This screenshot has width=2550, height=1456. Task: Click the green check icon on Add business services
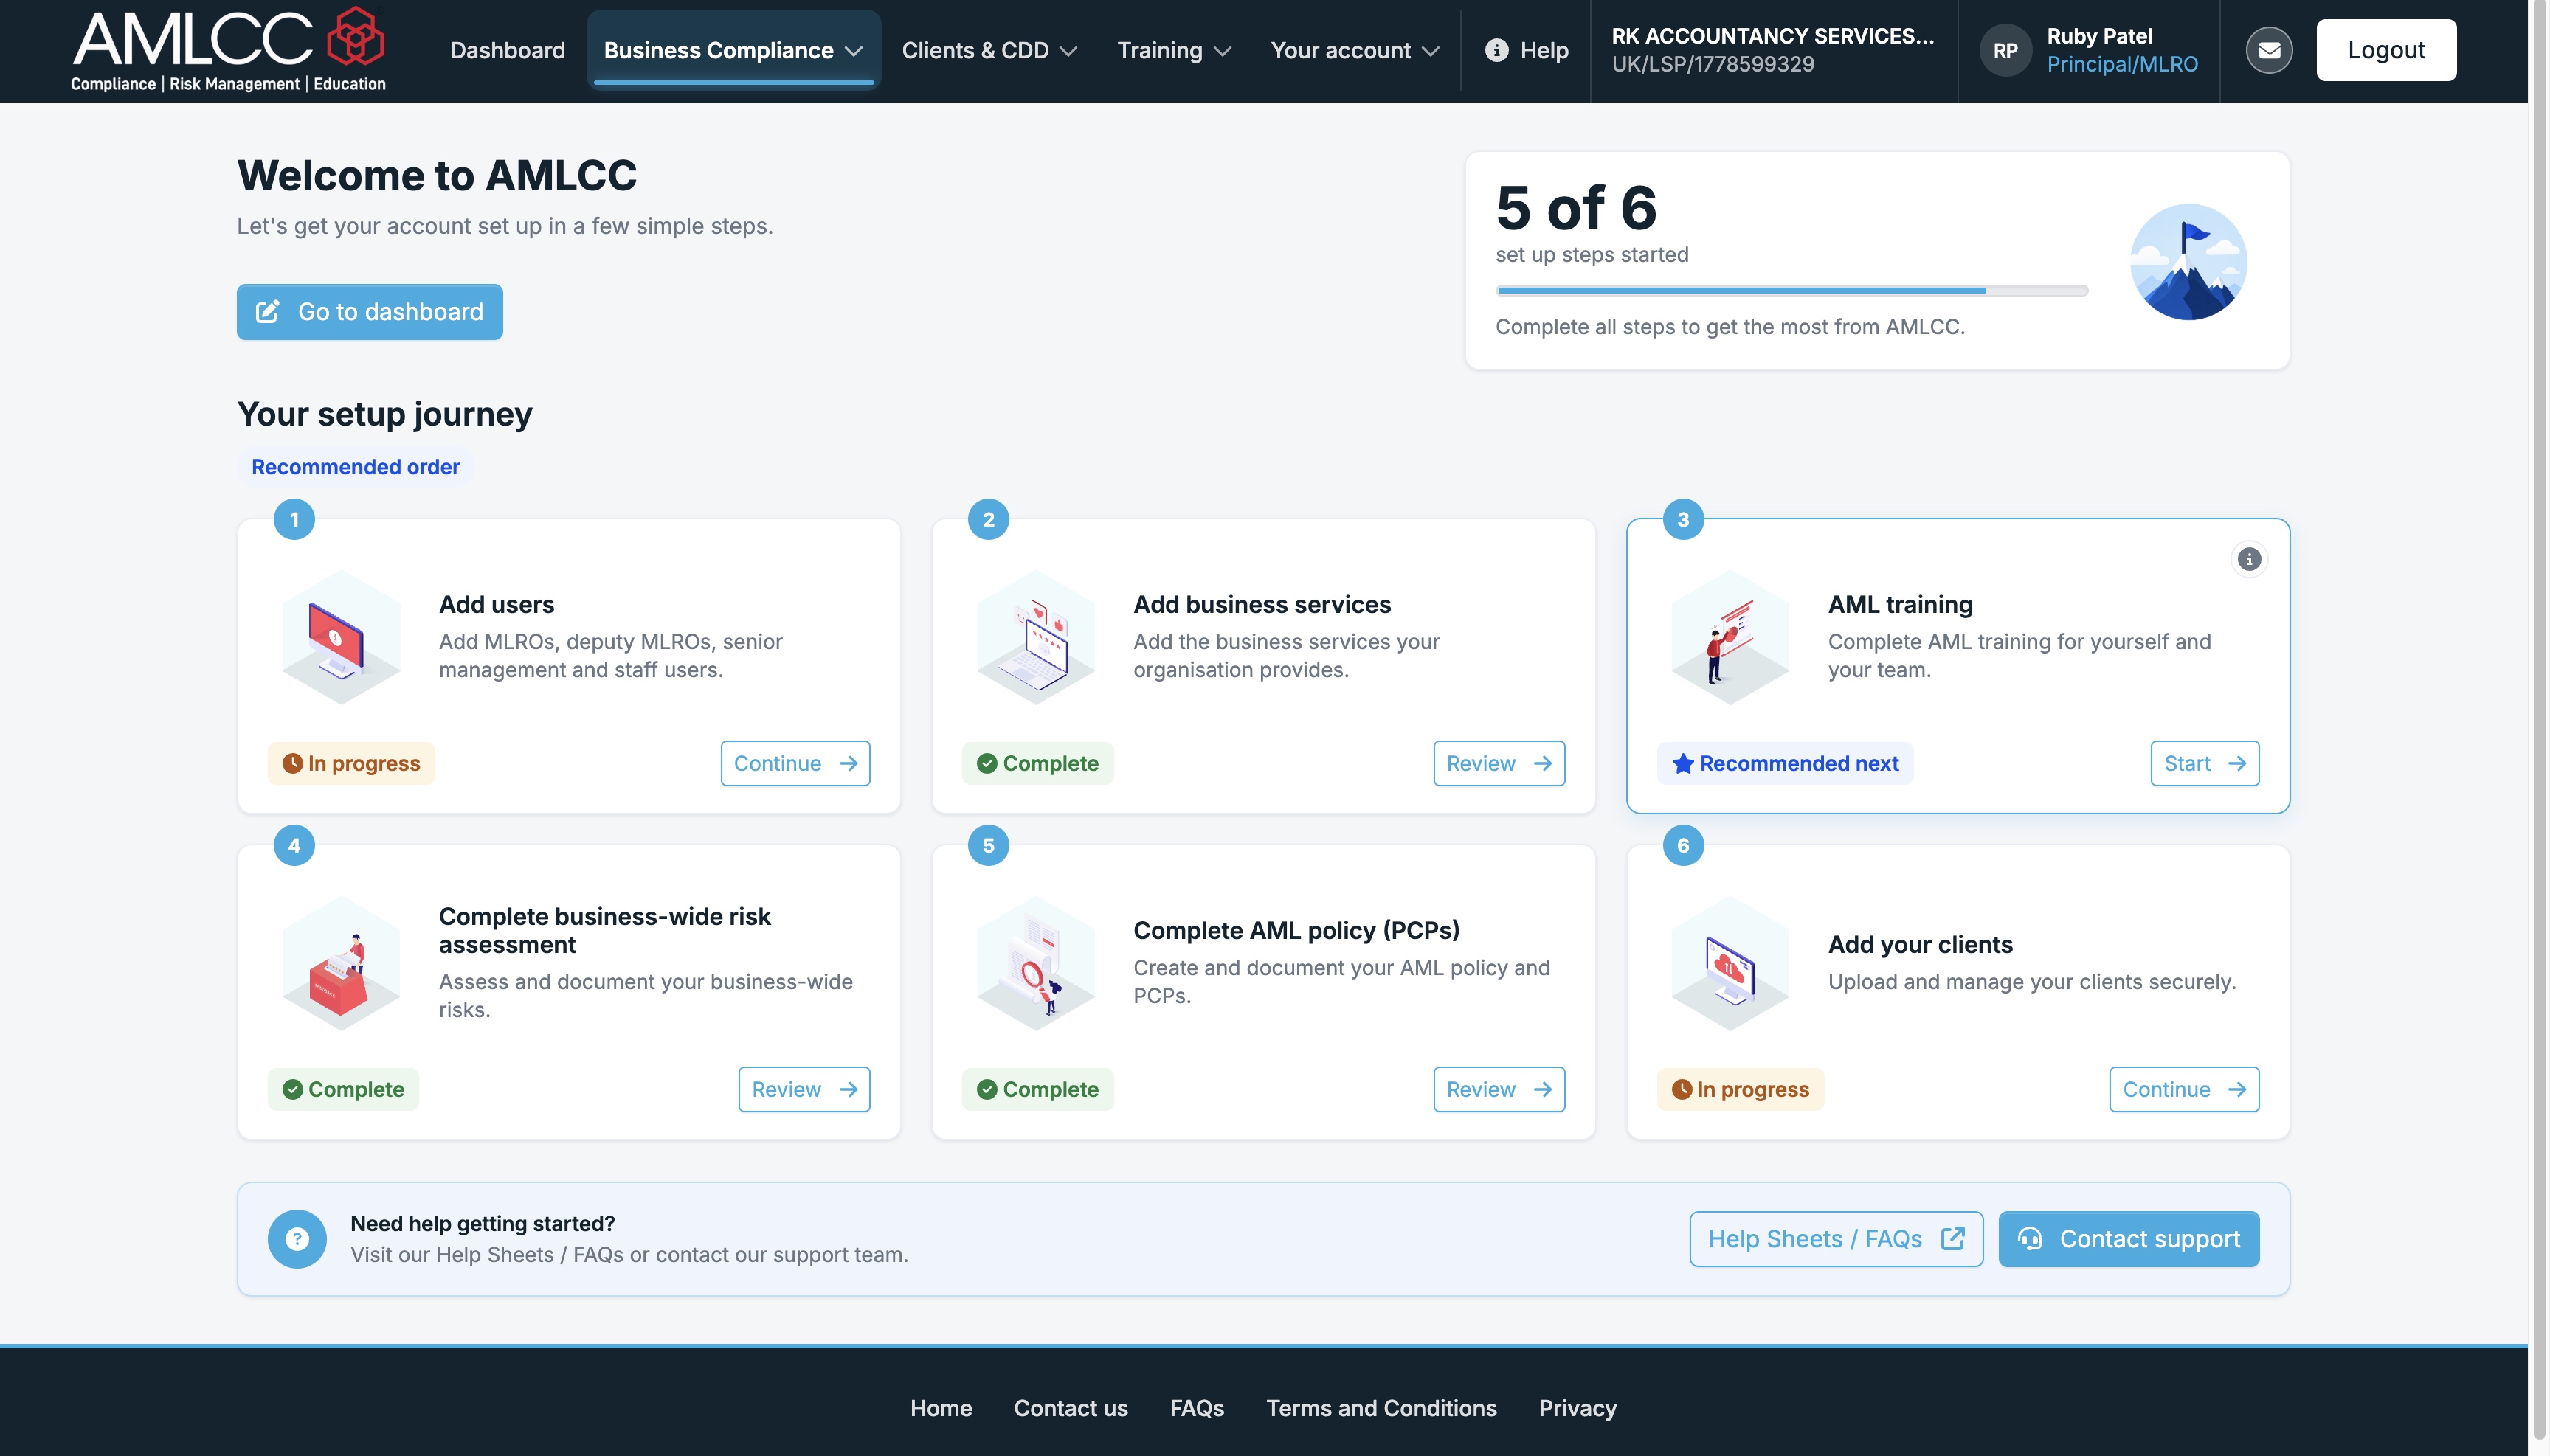point(987,764)
